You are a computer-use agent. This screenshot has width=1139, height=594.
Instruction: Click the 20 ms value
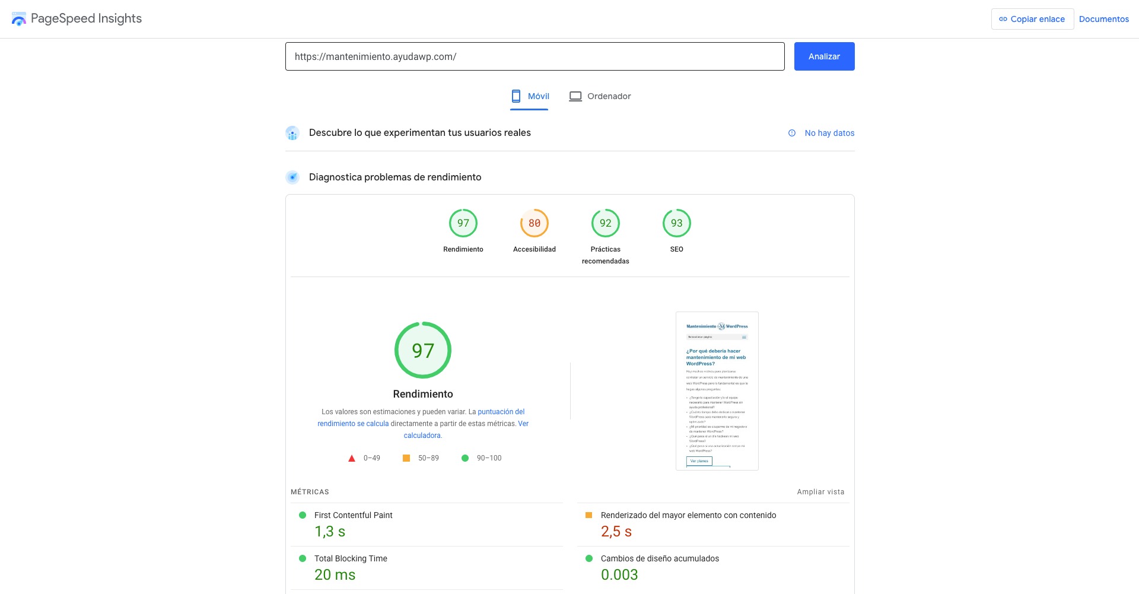[335, 575]
